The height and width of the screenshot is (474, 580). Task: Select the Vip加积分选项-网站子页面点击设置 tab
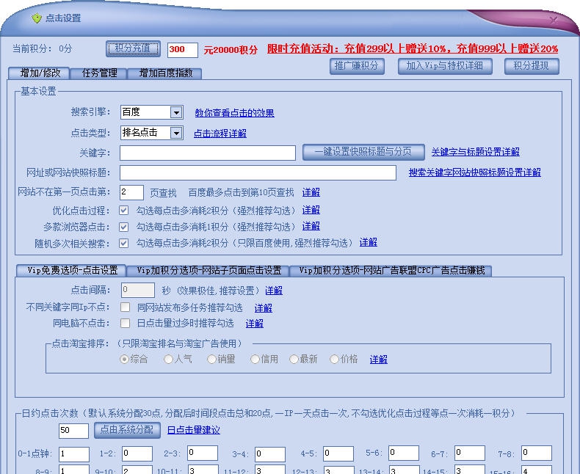(209, 270)
